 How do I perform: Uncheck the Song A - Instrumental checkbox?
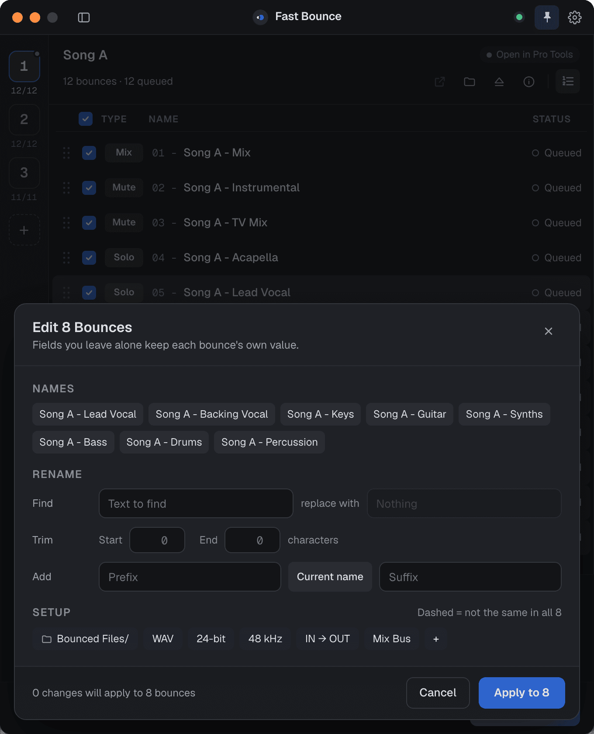[x=89, y=188]
